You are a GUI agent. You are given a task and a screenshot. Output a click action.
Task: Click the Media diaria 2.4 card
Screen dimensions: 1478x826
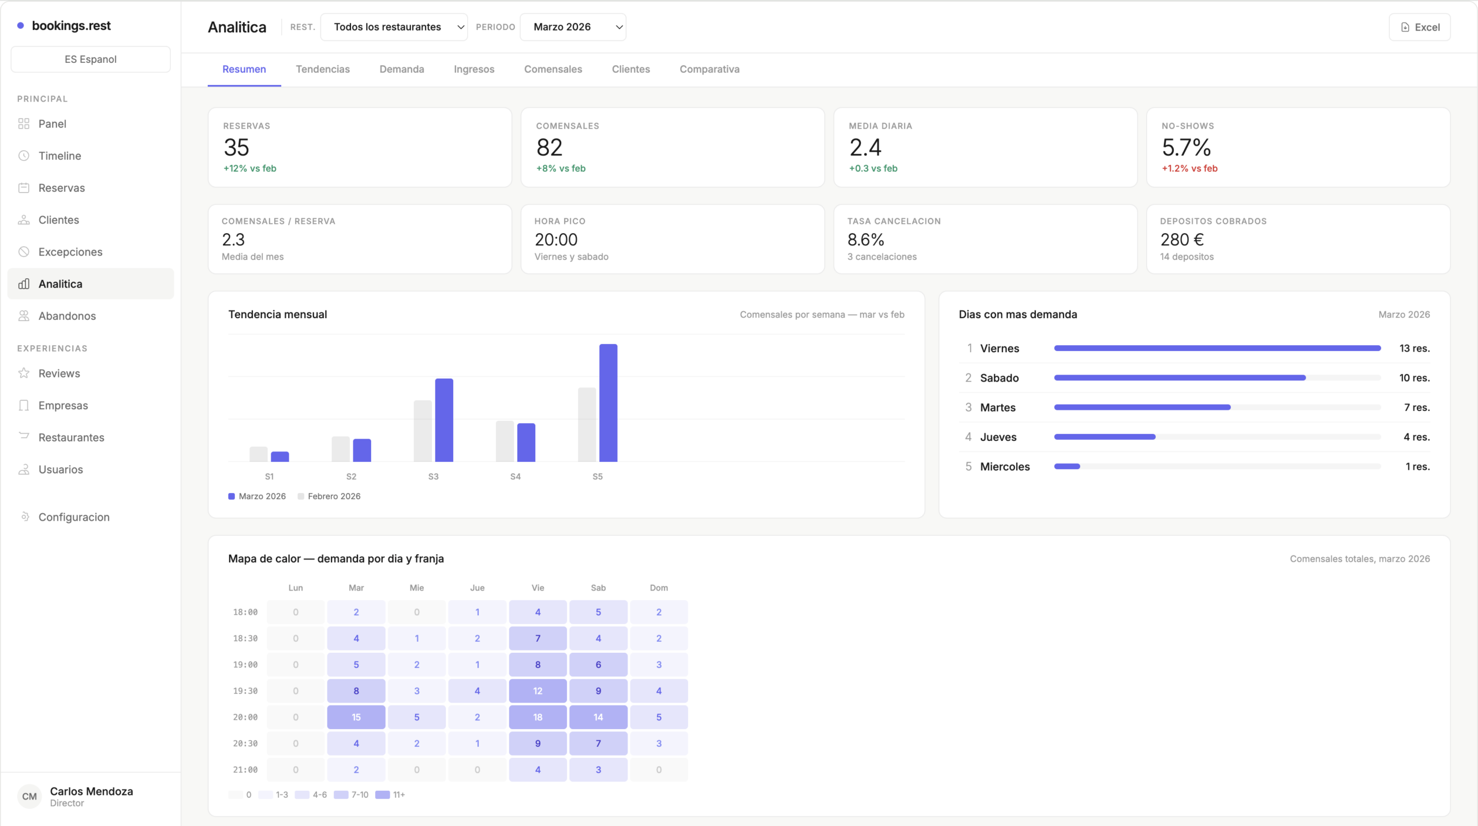click(x=986, y=147)
